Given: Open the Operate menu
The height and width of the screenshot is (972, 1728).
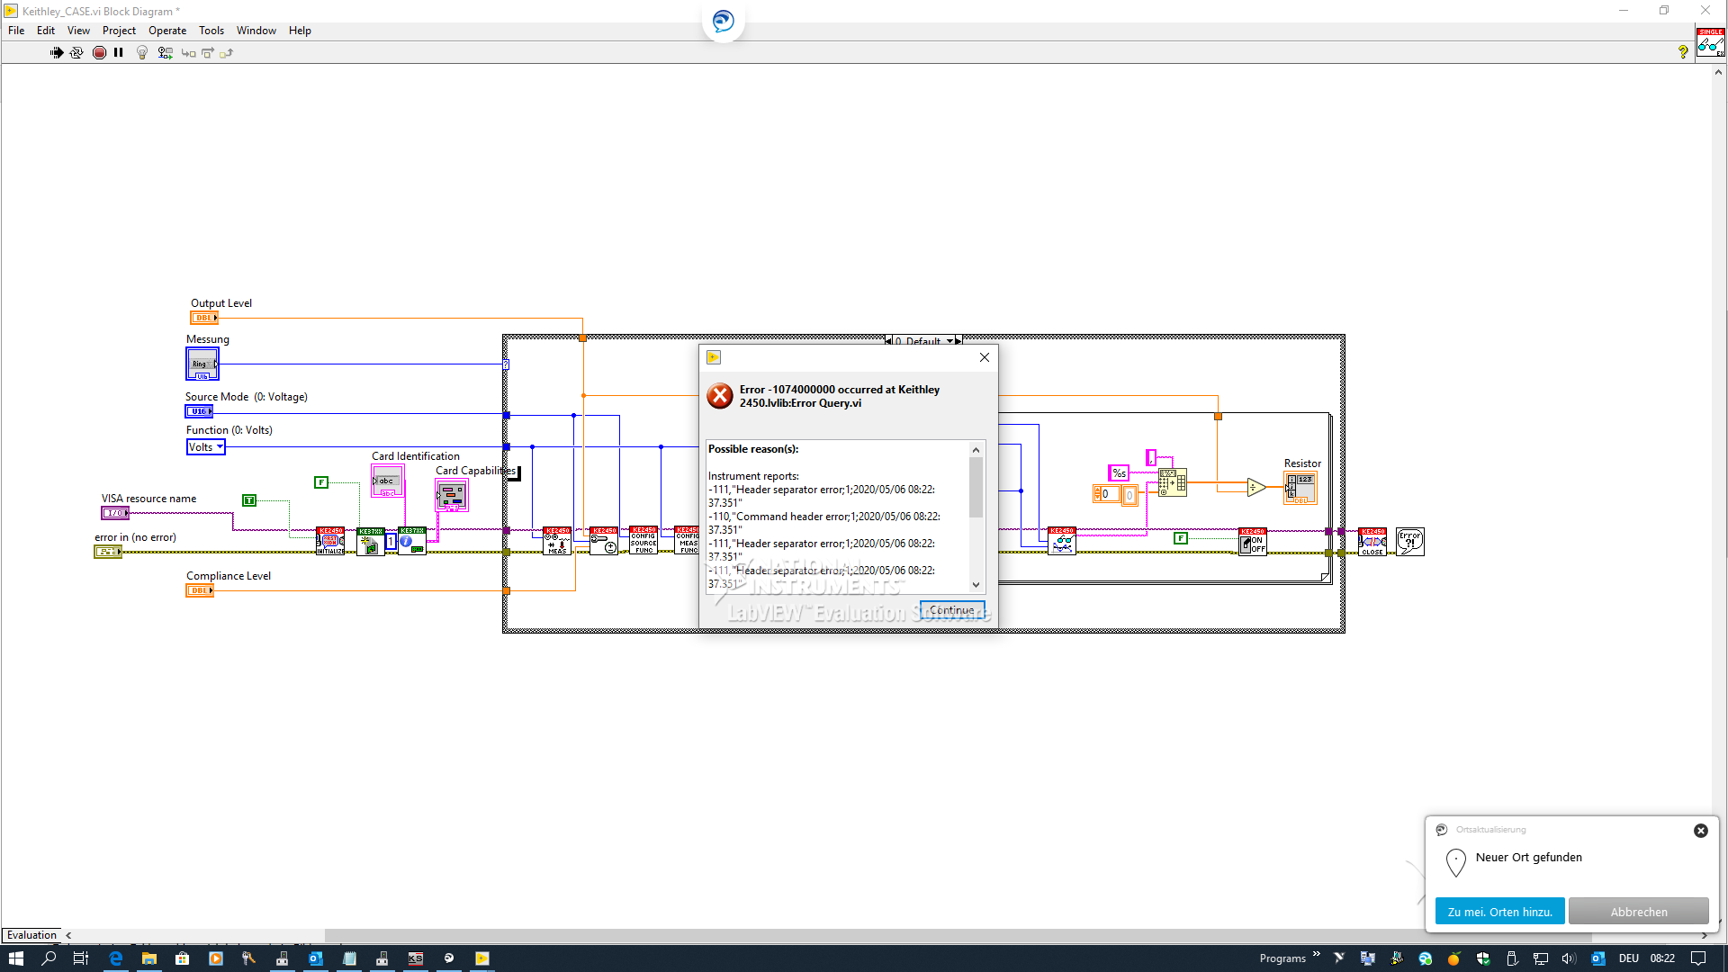Looking at the screenshot, I should coord(167,31).
